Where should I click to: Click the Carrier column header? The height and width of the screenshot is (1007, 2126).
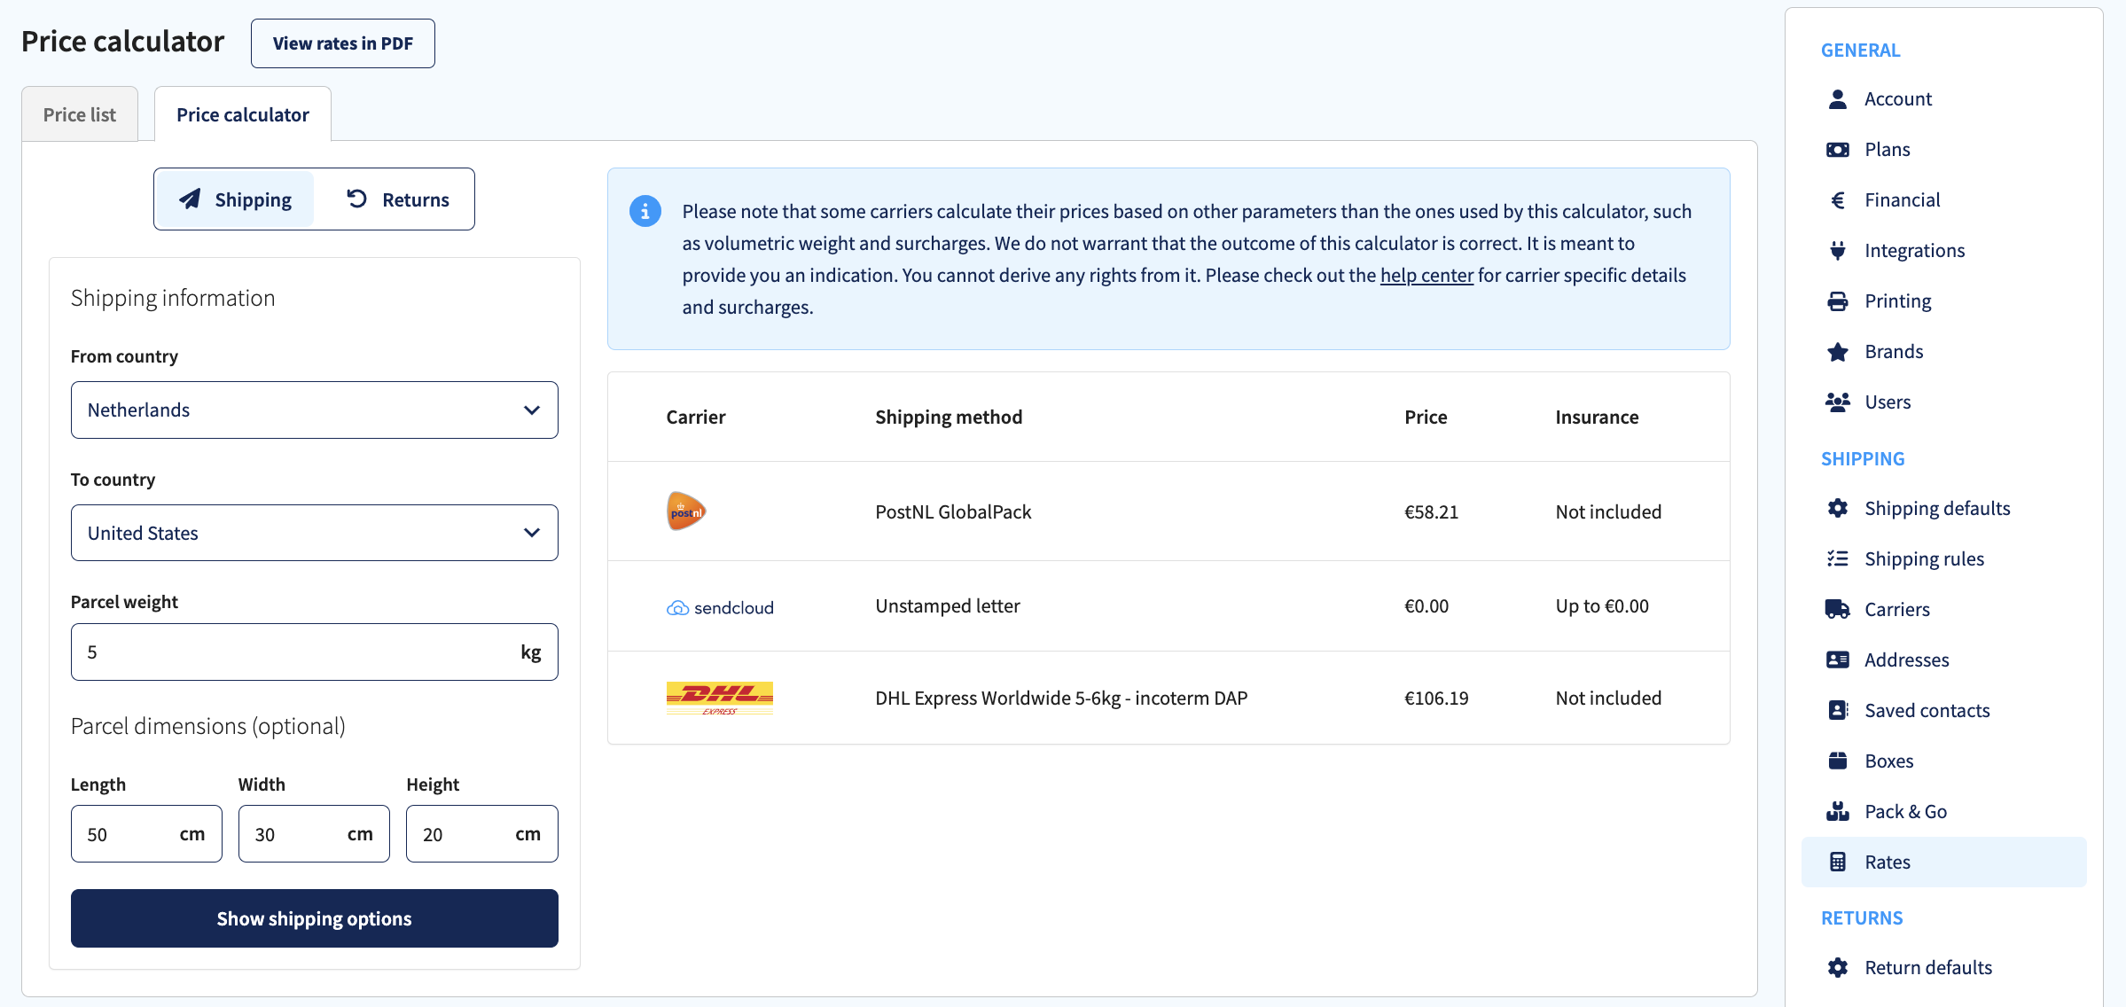[x=696, y=417]
